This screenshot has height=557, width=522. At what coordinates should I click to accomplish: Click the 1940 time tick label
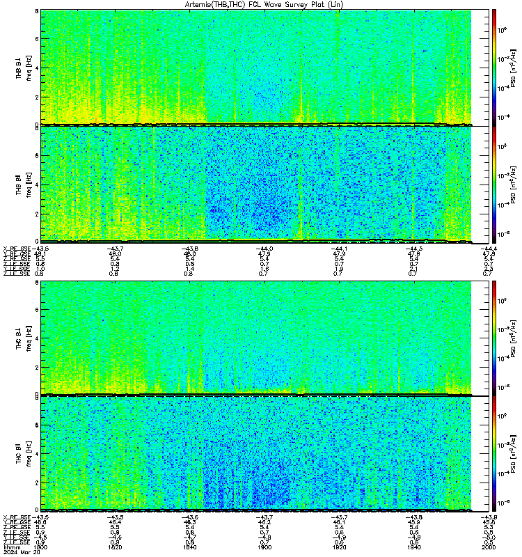coord(414,547)
